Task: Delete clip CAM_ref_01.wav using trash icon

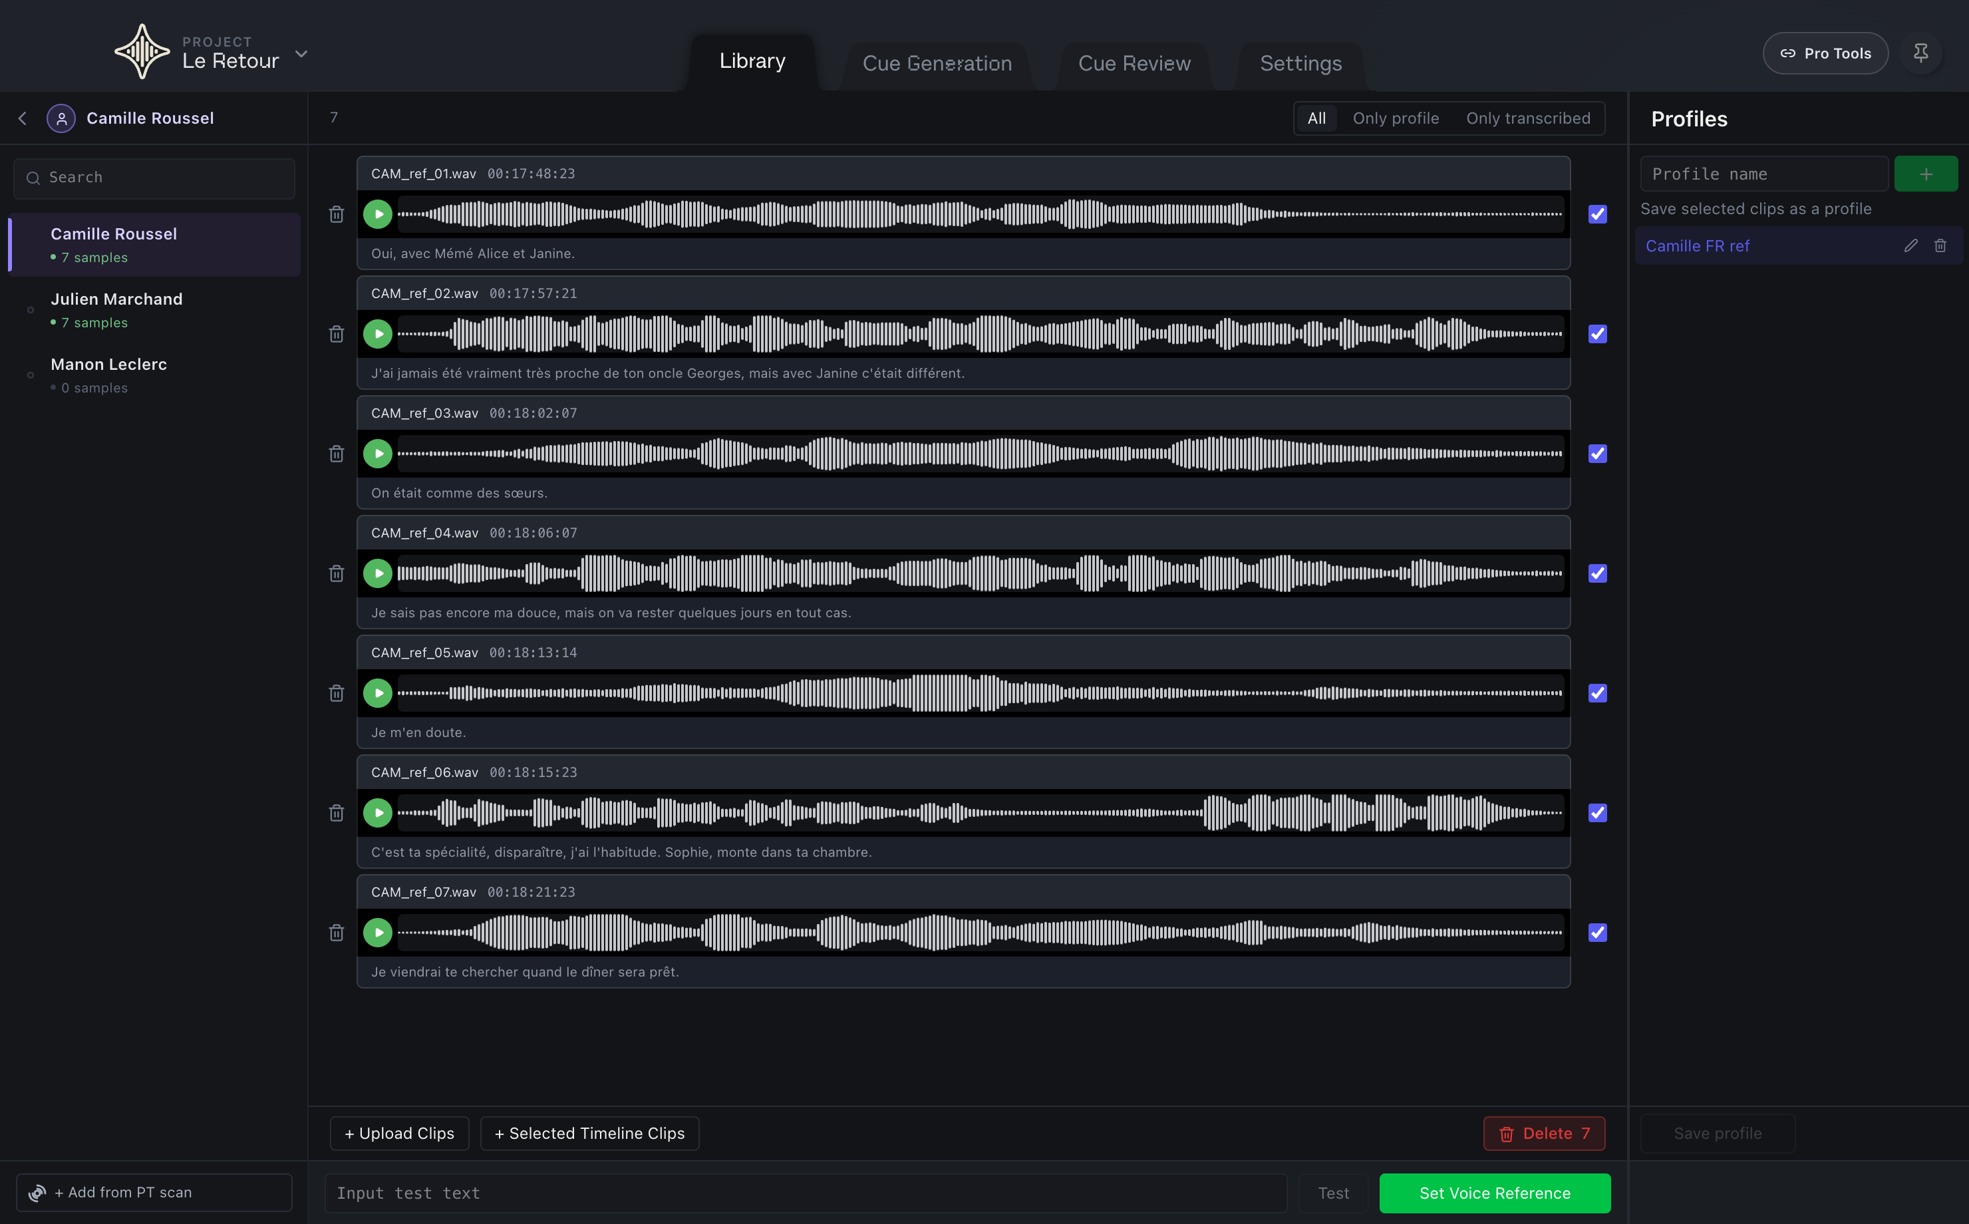Action: pos(337,214)
